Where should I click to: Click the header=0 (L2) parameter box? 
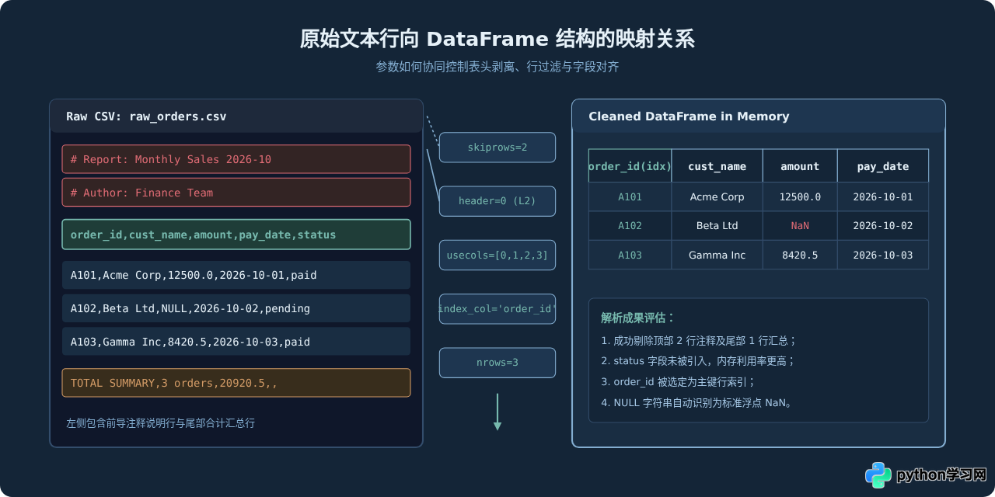[x=497, y=201]
